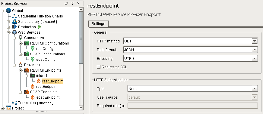Collapse the RESTful Endpoints node
This screenshot has width=263, height=114.
pos(20,70)
